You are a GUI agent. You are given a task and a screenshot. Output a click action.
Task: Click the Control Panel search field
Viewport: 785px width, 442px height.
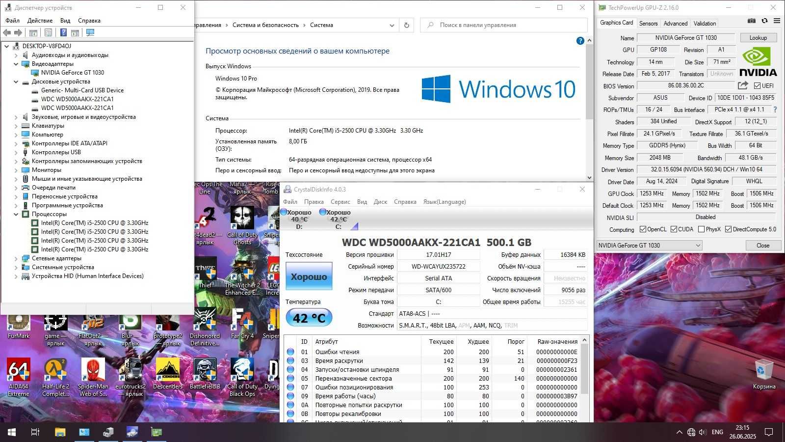click(x=503, y=25)
